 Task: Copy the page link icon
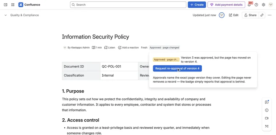262,15
